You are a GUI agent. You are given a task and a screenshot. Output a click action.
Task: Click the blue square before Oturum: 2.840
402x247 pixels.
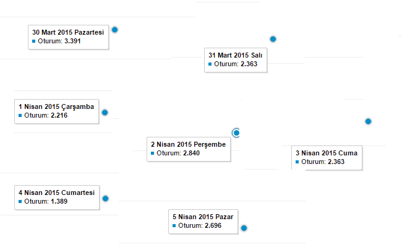(152, 153)
